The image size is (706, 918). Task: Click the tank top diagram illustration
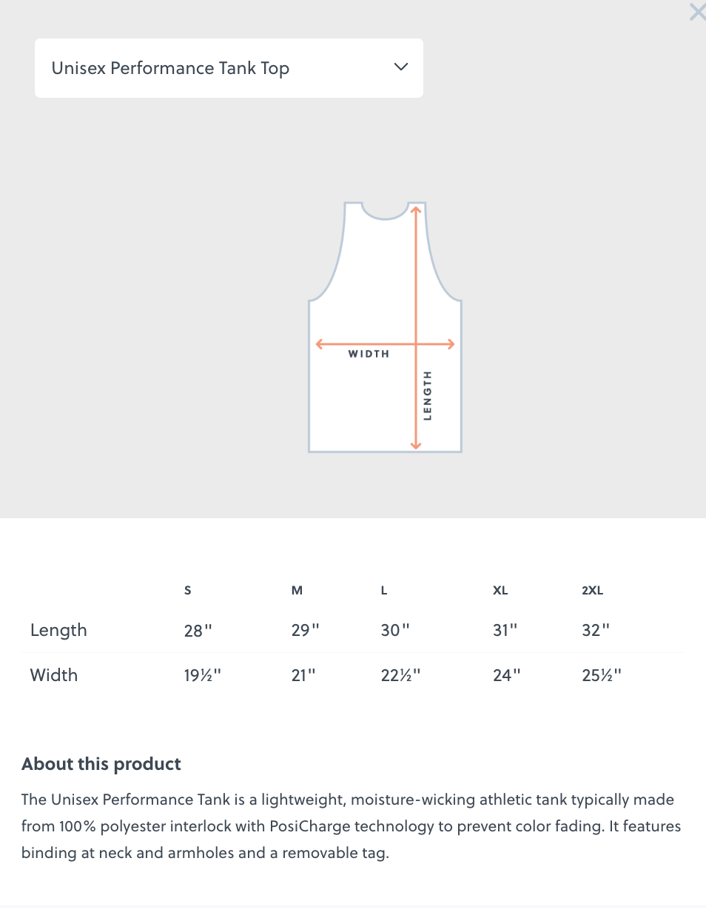(x=385, y=326)
